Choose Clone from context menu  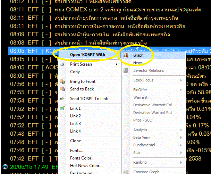click(x=76, y=141)
